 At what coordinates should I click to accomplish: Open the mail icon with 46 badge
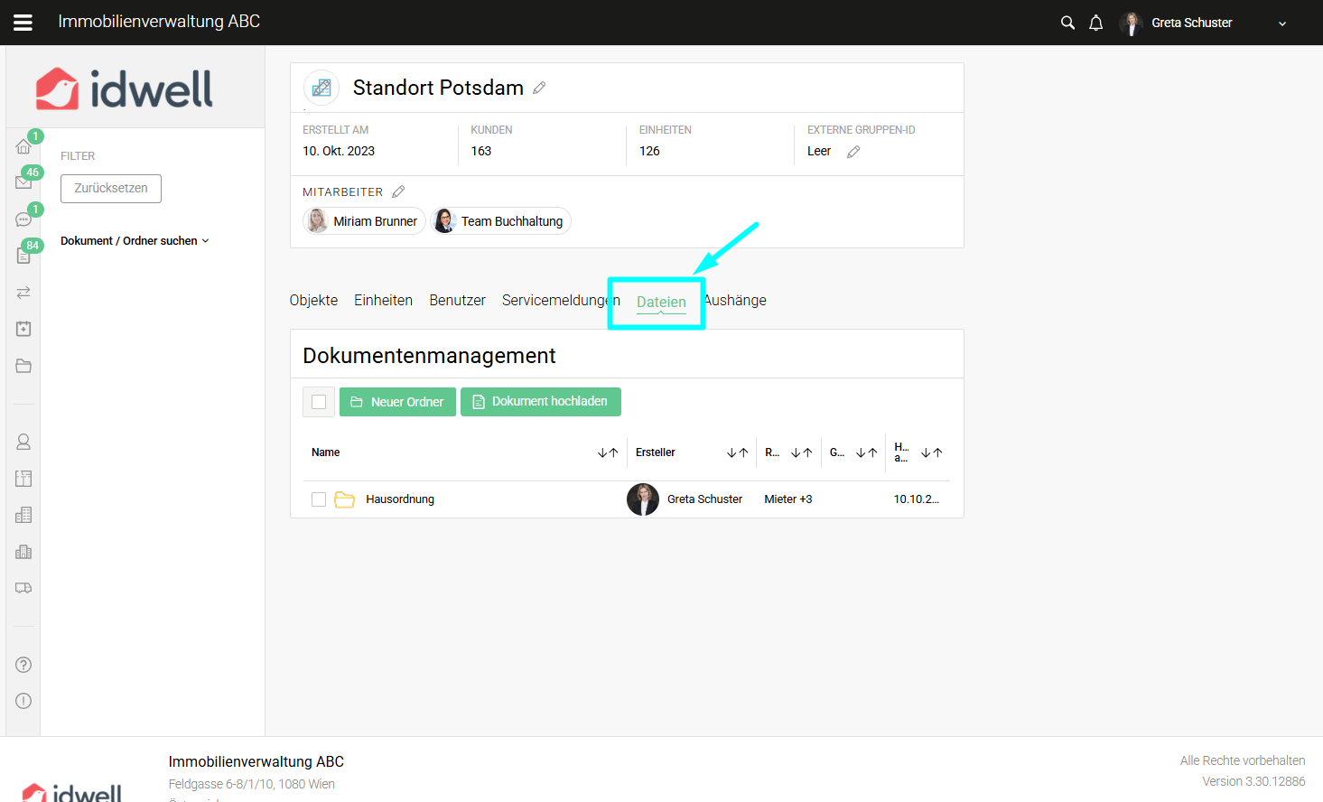(23, 182)
